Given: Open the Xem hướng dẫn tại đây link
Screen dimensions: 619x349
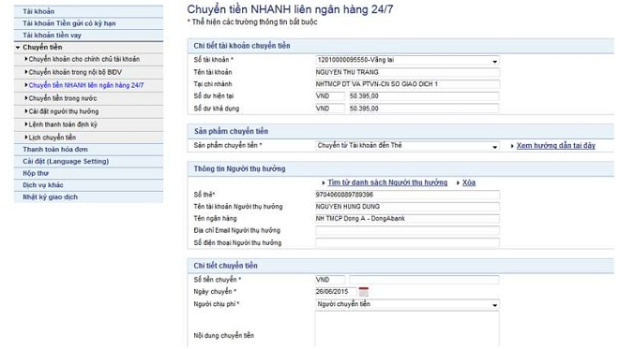Looking at the screenshot, I should pos(556,146).
